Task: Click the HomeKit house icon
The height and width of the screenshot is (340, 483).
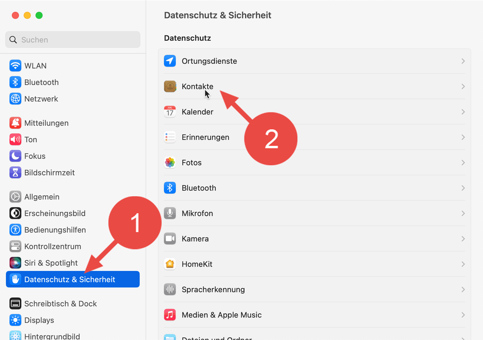Action: coord(170,264)
